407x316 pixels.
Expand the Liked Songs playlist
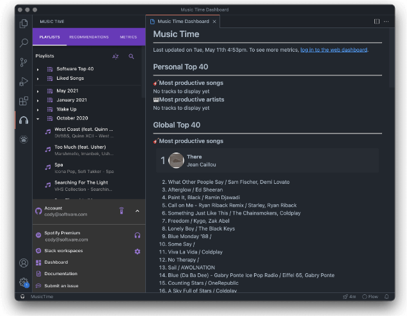pos(38,79)
